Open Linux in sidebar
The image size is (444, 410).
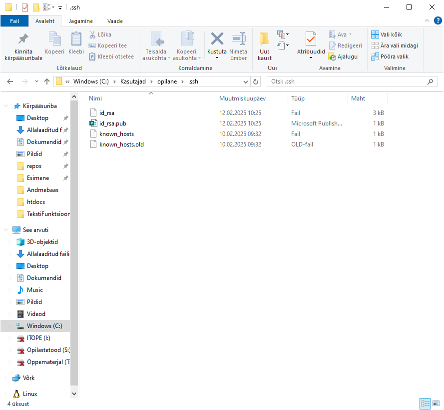coord(30,394)
